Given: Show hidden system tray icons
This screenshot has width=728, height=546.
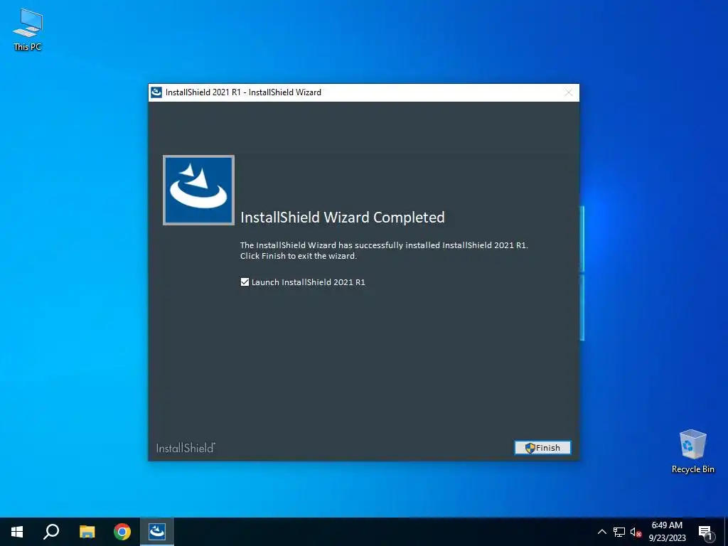Looking at the screenshot, I should 601,532.
